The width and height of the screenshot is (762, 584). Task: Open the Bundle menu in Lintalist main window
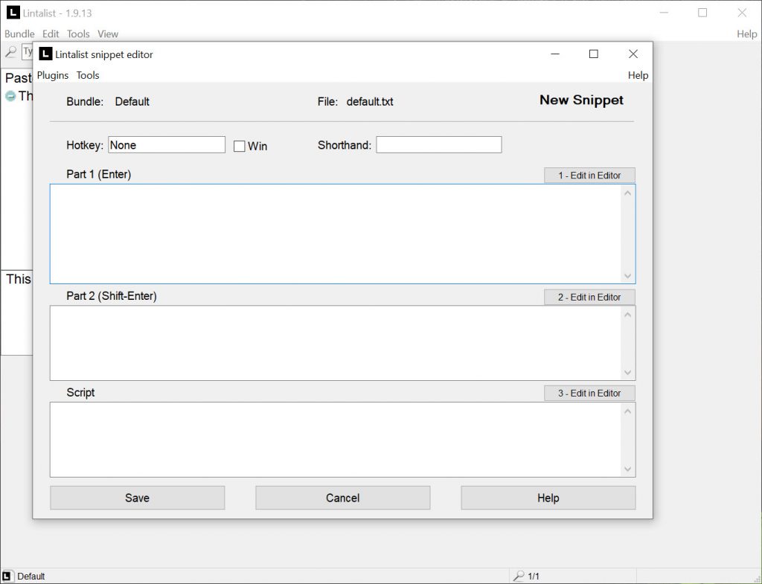[x=19, y=33]
